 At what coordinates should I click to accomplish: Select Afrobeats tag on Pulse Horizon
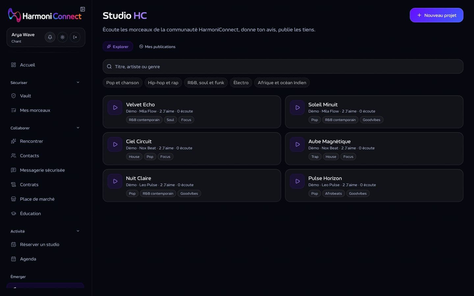point(333,193)
